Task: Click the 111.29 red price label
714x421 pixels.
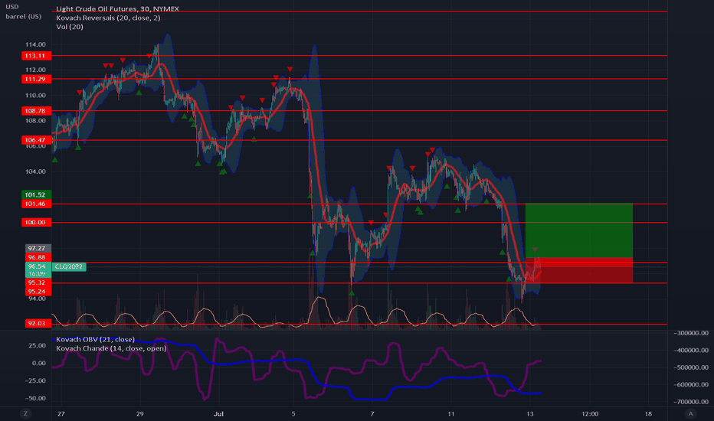Action: coord(37,79)
